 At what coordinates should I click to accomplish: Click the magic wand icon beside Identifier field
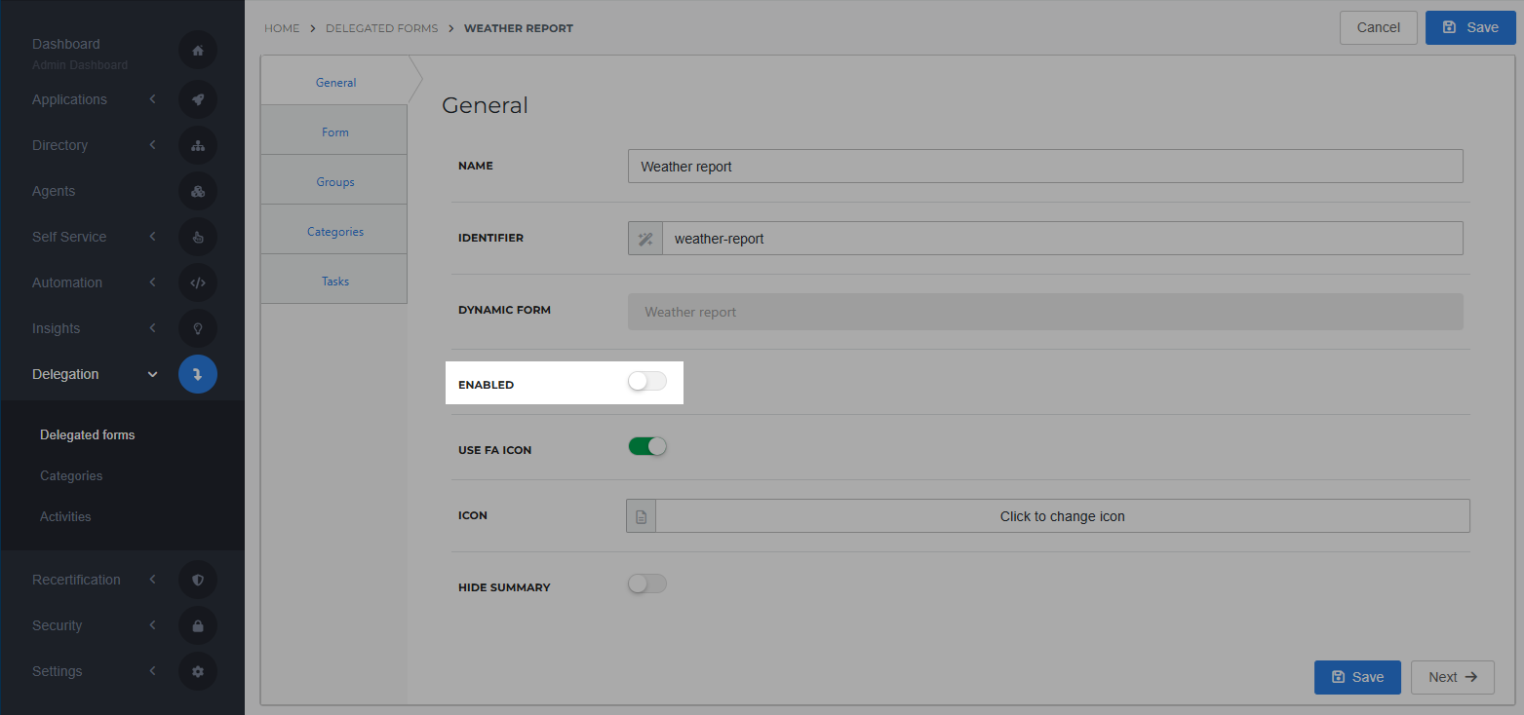point(645,238)
